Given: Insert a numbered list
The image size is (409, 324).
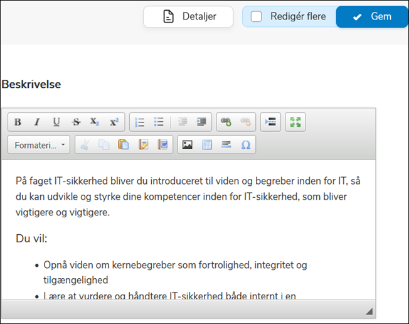Looking at the screenshot, I should click(x=140, y=122).
